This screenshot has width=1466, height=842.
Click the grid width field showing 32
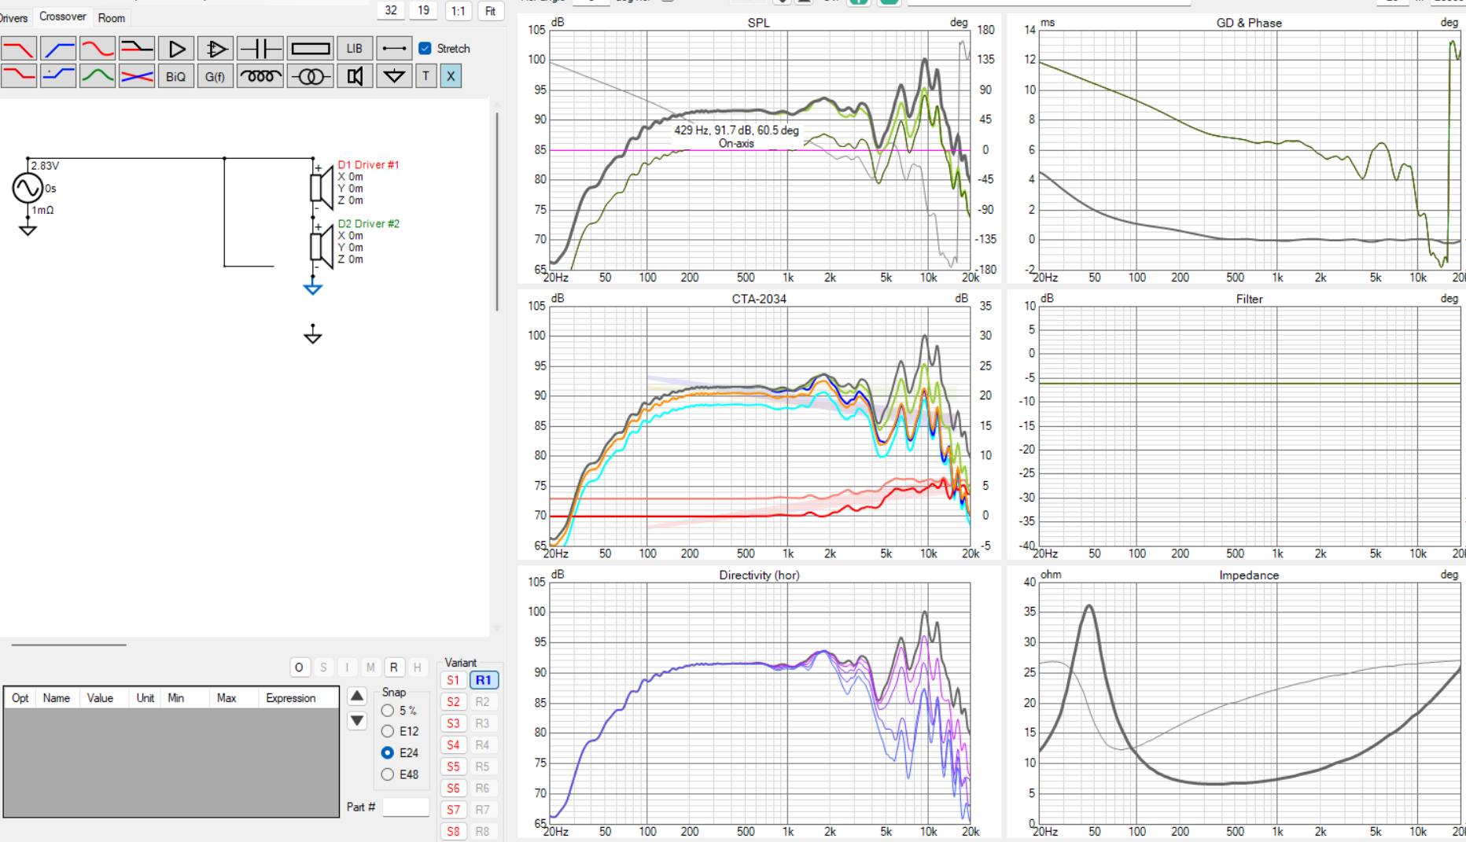pyautogui.click(x=391, y=10)
